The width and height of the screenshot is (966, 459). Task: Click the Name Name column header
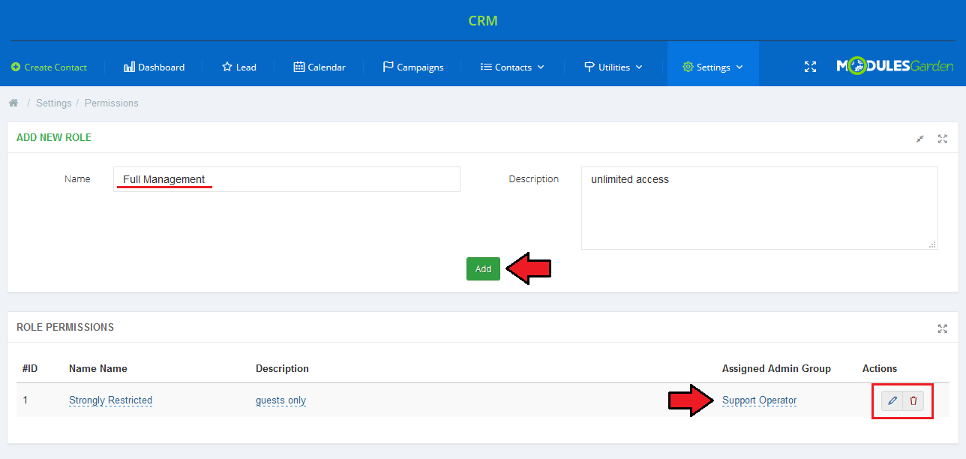tap(98, 368)
